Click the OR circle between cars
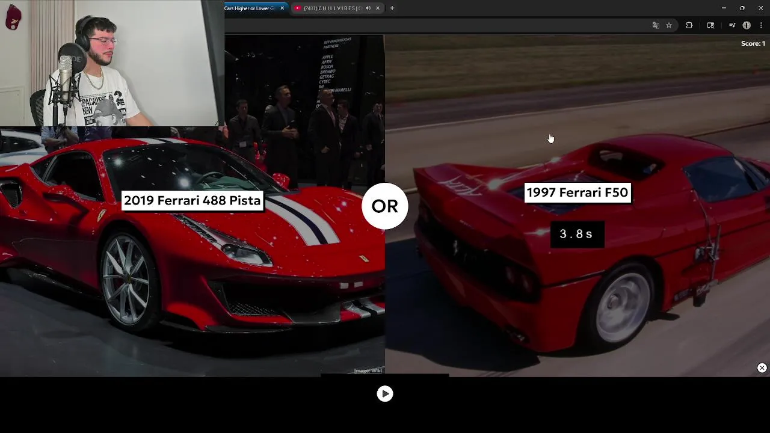This screenshot has height=433, width=770. click(x=385, y=206)
